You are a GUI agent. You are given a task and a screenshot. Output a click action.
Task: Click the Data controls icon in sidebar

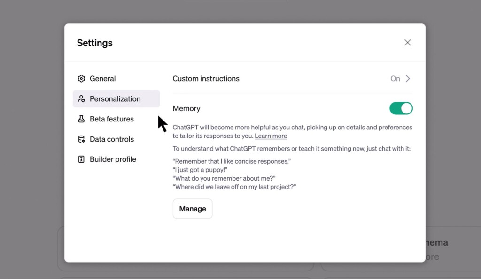[81, 139]
